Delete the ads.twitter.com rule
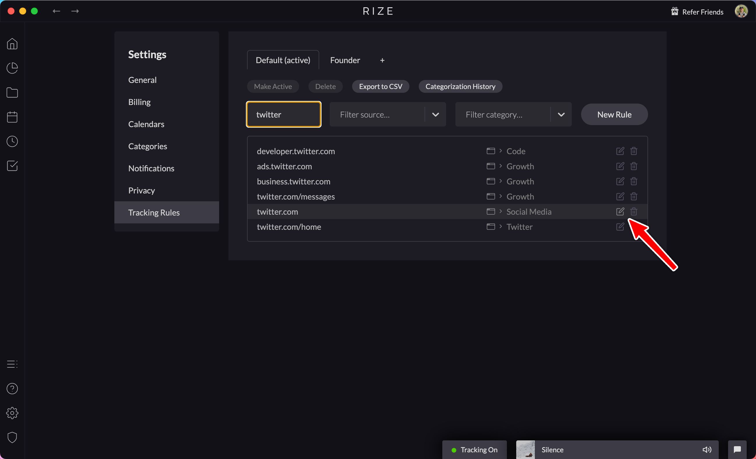Viewport: 756px width, 459px height. click(x=633, y=166)
